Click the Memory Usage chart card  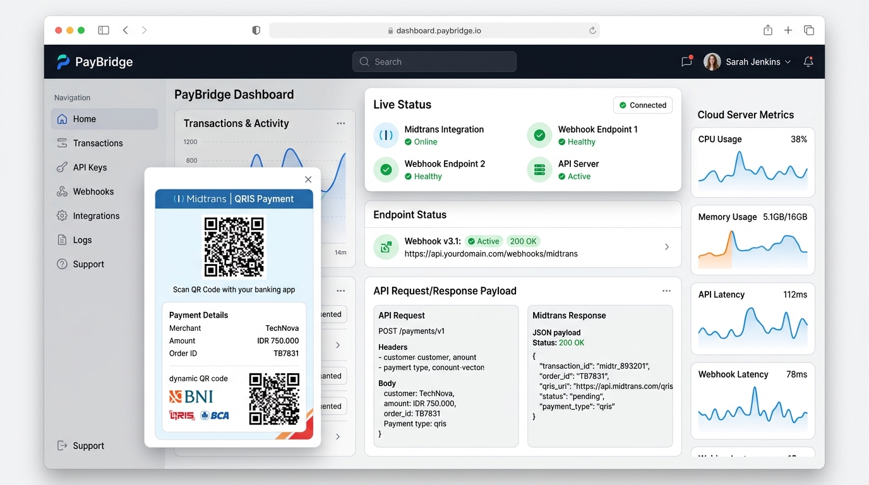tap(753, 240)
